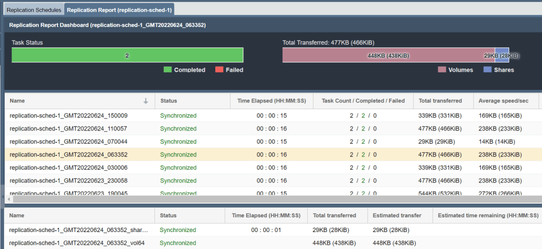Click the green Completed legend swatch
The width and height of the screenshot is (542, 249).
(168, 70)
